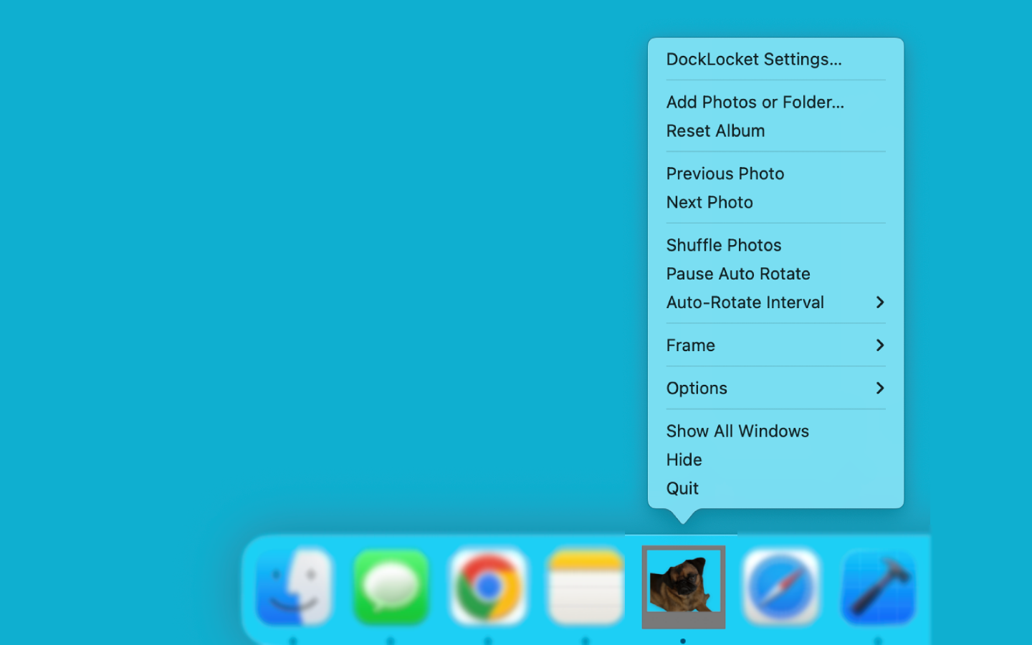The image size is (1032, 645).
Task: Quit DockLocket from the menu
Action: (682, 488)
